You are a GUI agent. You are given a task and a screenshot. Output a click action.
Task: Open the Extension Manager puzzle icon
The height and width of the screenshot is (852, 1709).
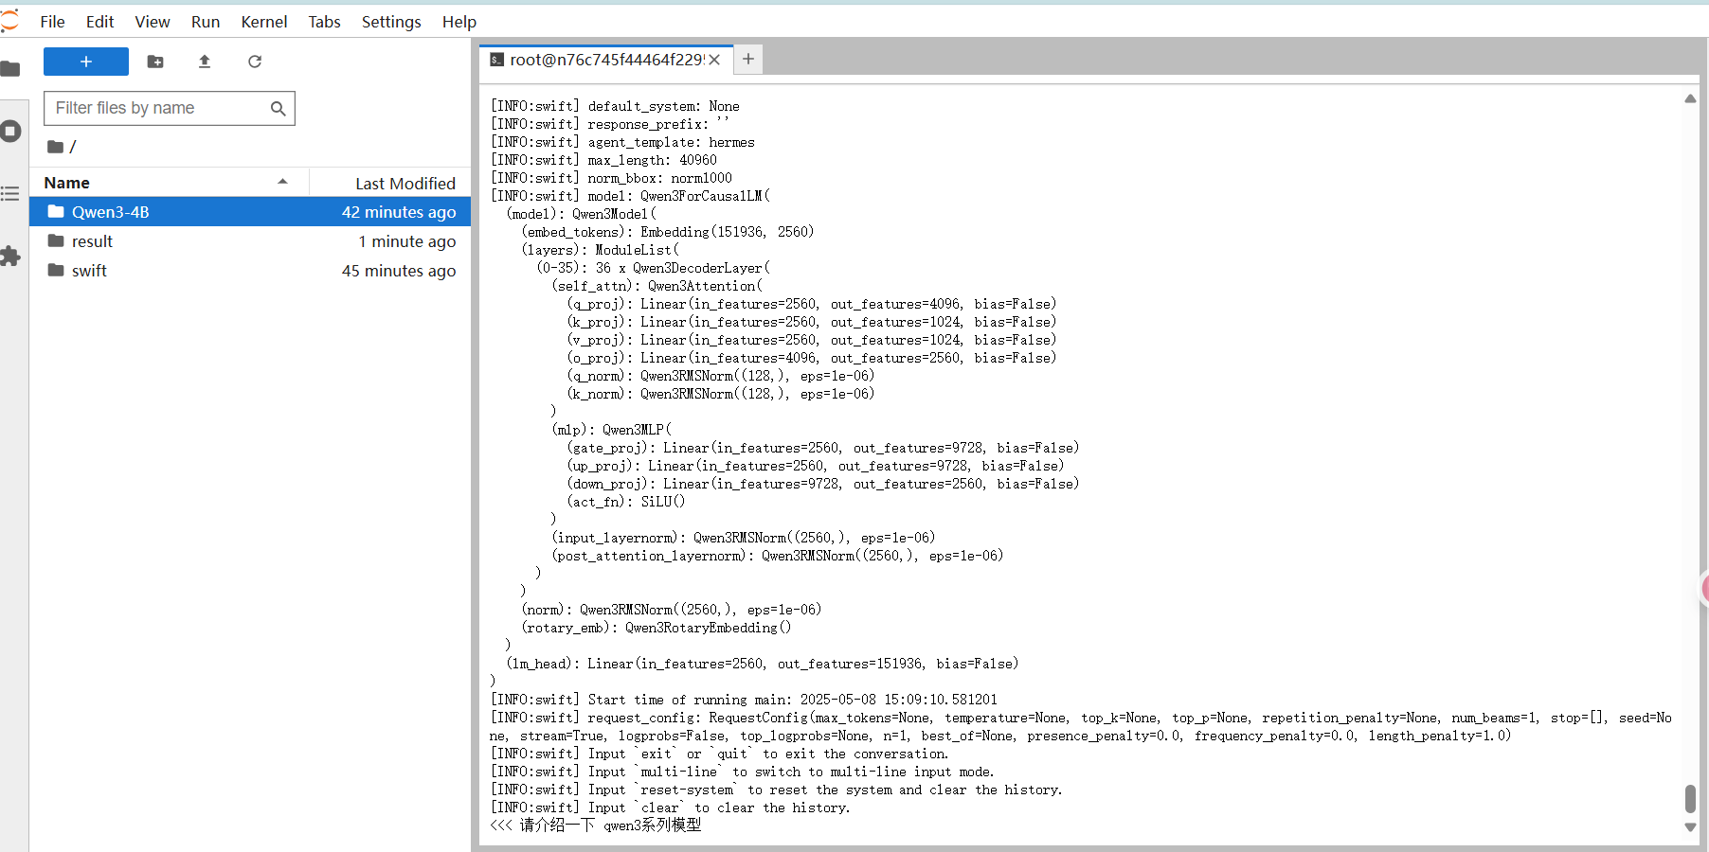click(10, 257)
